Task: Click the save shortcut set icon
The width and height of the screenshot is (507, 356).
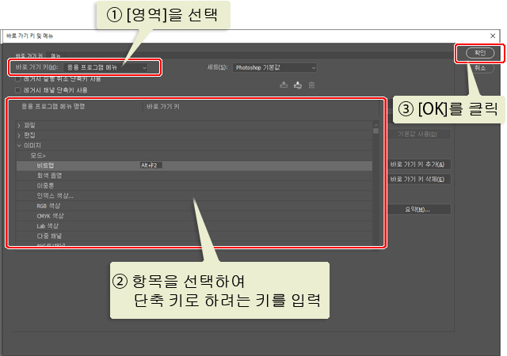Action: [284, 85]
